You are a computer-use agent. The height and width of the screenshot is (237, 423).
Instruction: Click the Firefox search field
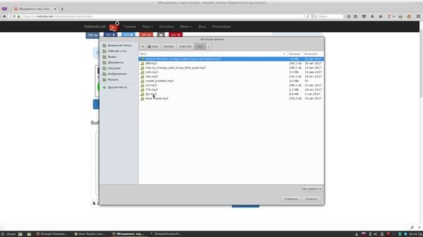click(328, 16)
